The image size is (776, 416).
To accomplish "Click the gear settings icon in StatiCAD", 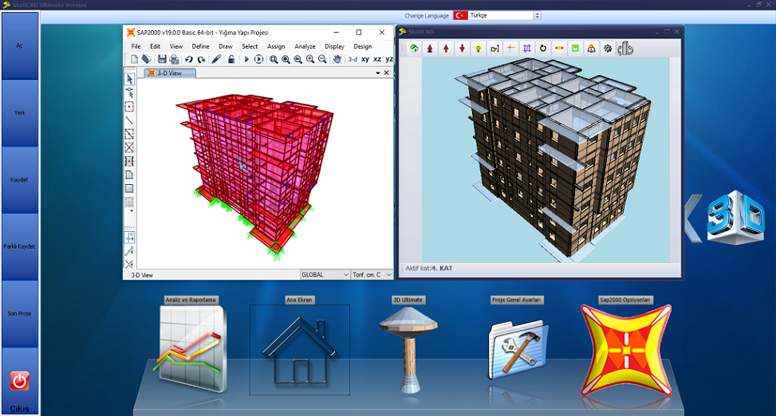I will click(x=608, y=49).
